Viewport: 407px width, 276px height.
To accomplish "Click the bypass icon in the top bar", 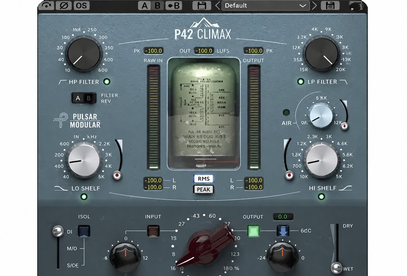I will click(47, 6).
